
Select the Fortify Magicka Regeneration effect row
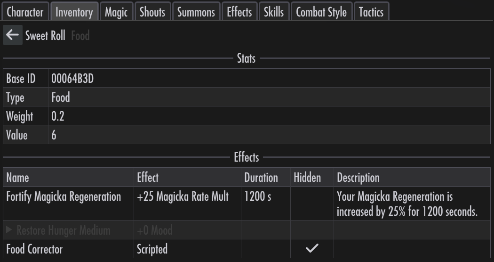[247, 203]
